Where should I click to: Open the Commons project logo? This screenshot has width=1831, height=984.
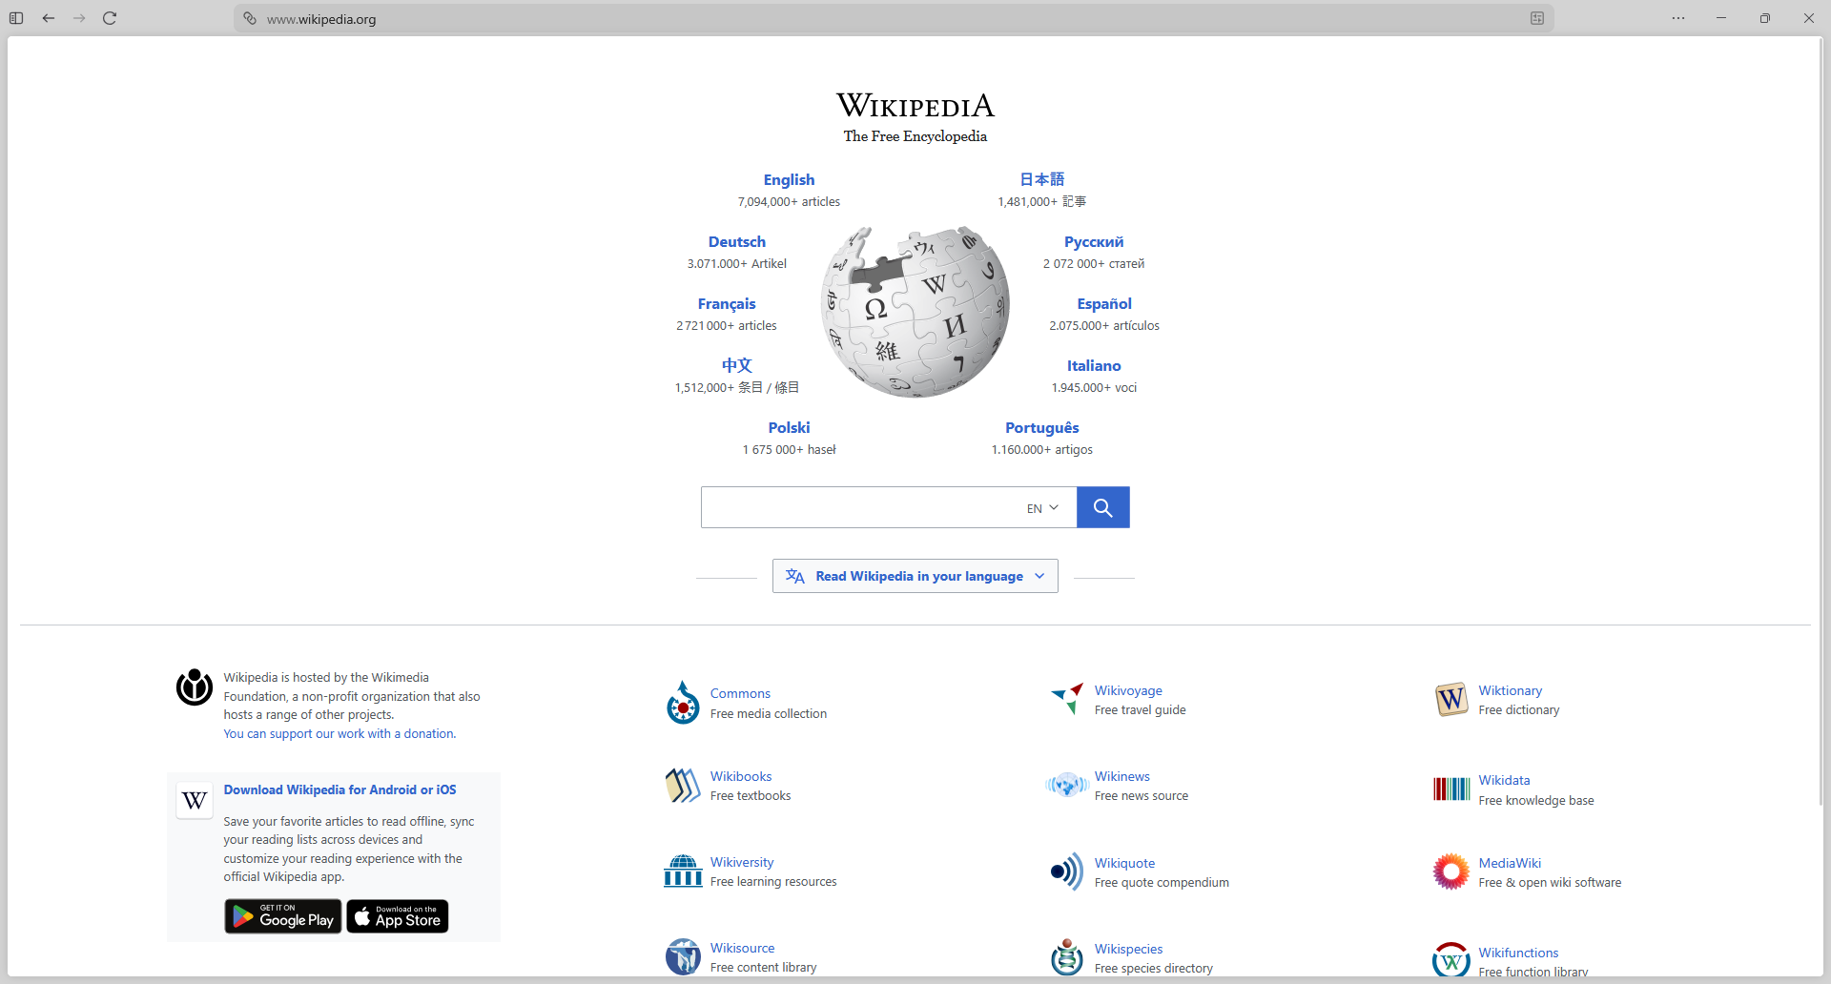point(683,704)
